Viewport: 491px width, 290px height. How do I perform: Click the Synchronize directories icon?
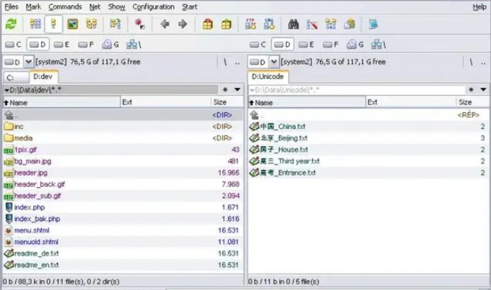[x=331, y=24]
